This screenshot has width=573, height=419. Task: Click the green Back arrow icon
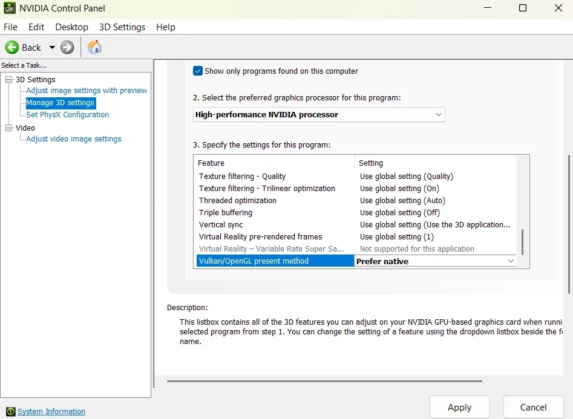point(11,48)
